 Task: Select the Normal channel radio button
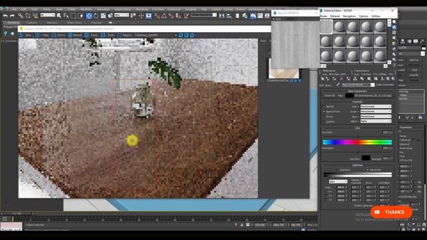click(x=324, y=107)
